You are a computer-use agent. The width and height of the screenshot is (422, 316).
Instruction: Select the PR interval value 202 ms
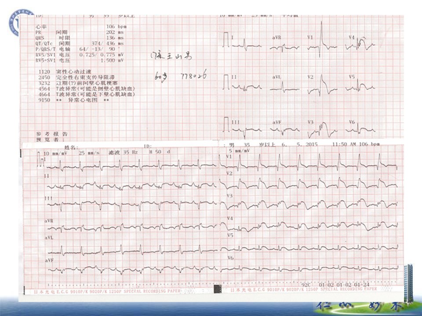(x=115, y=32)
